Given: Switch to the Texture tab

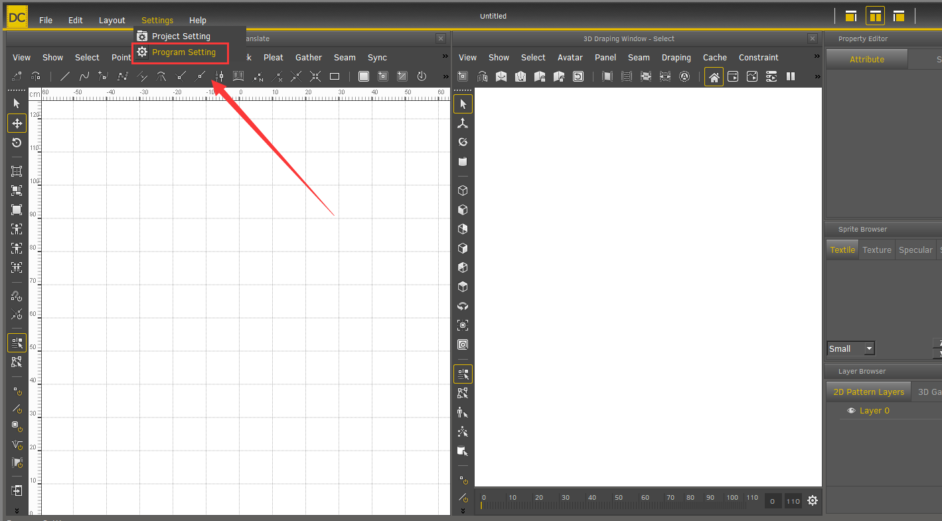Looking at the screenshot, I should tap(876, 250).
